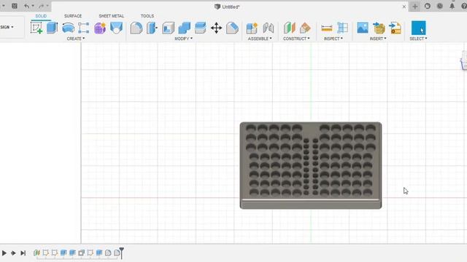
Task: Select the Joint tool in Assemble
Action: point(268,28)
